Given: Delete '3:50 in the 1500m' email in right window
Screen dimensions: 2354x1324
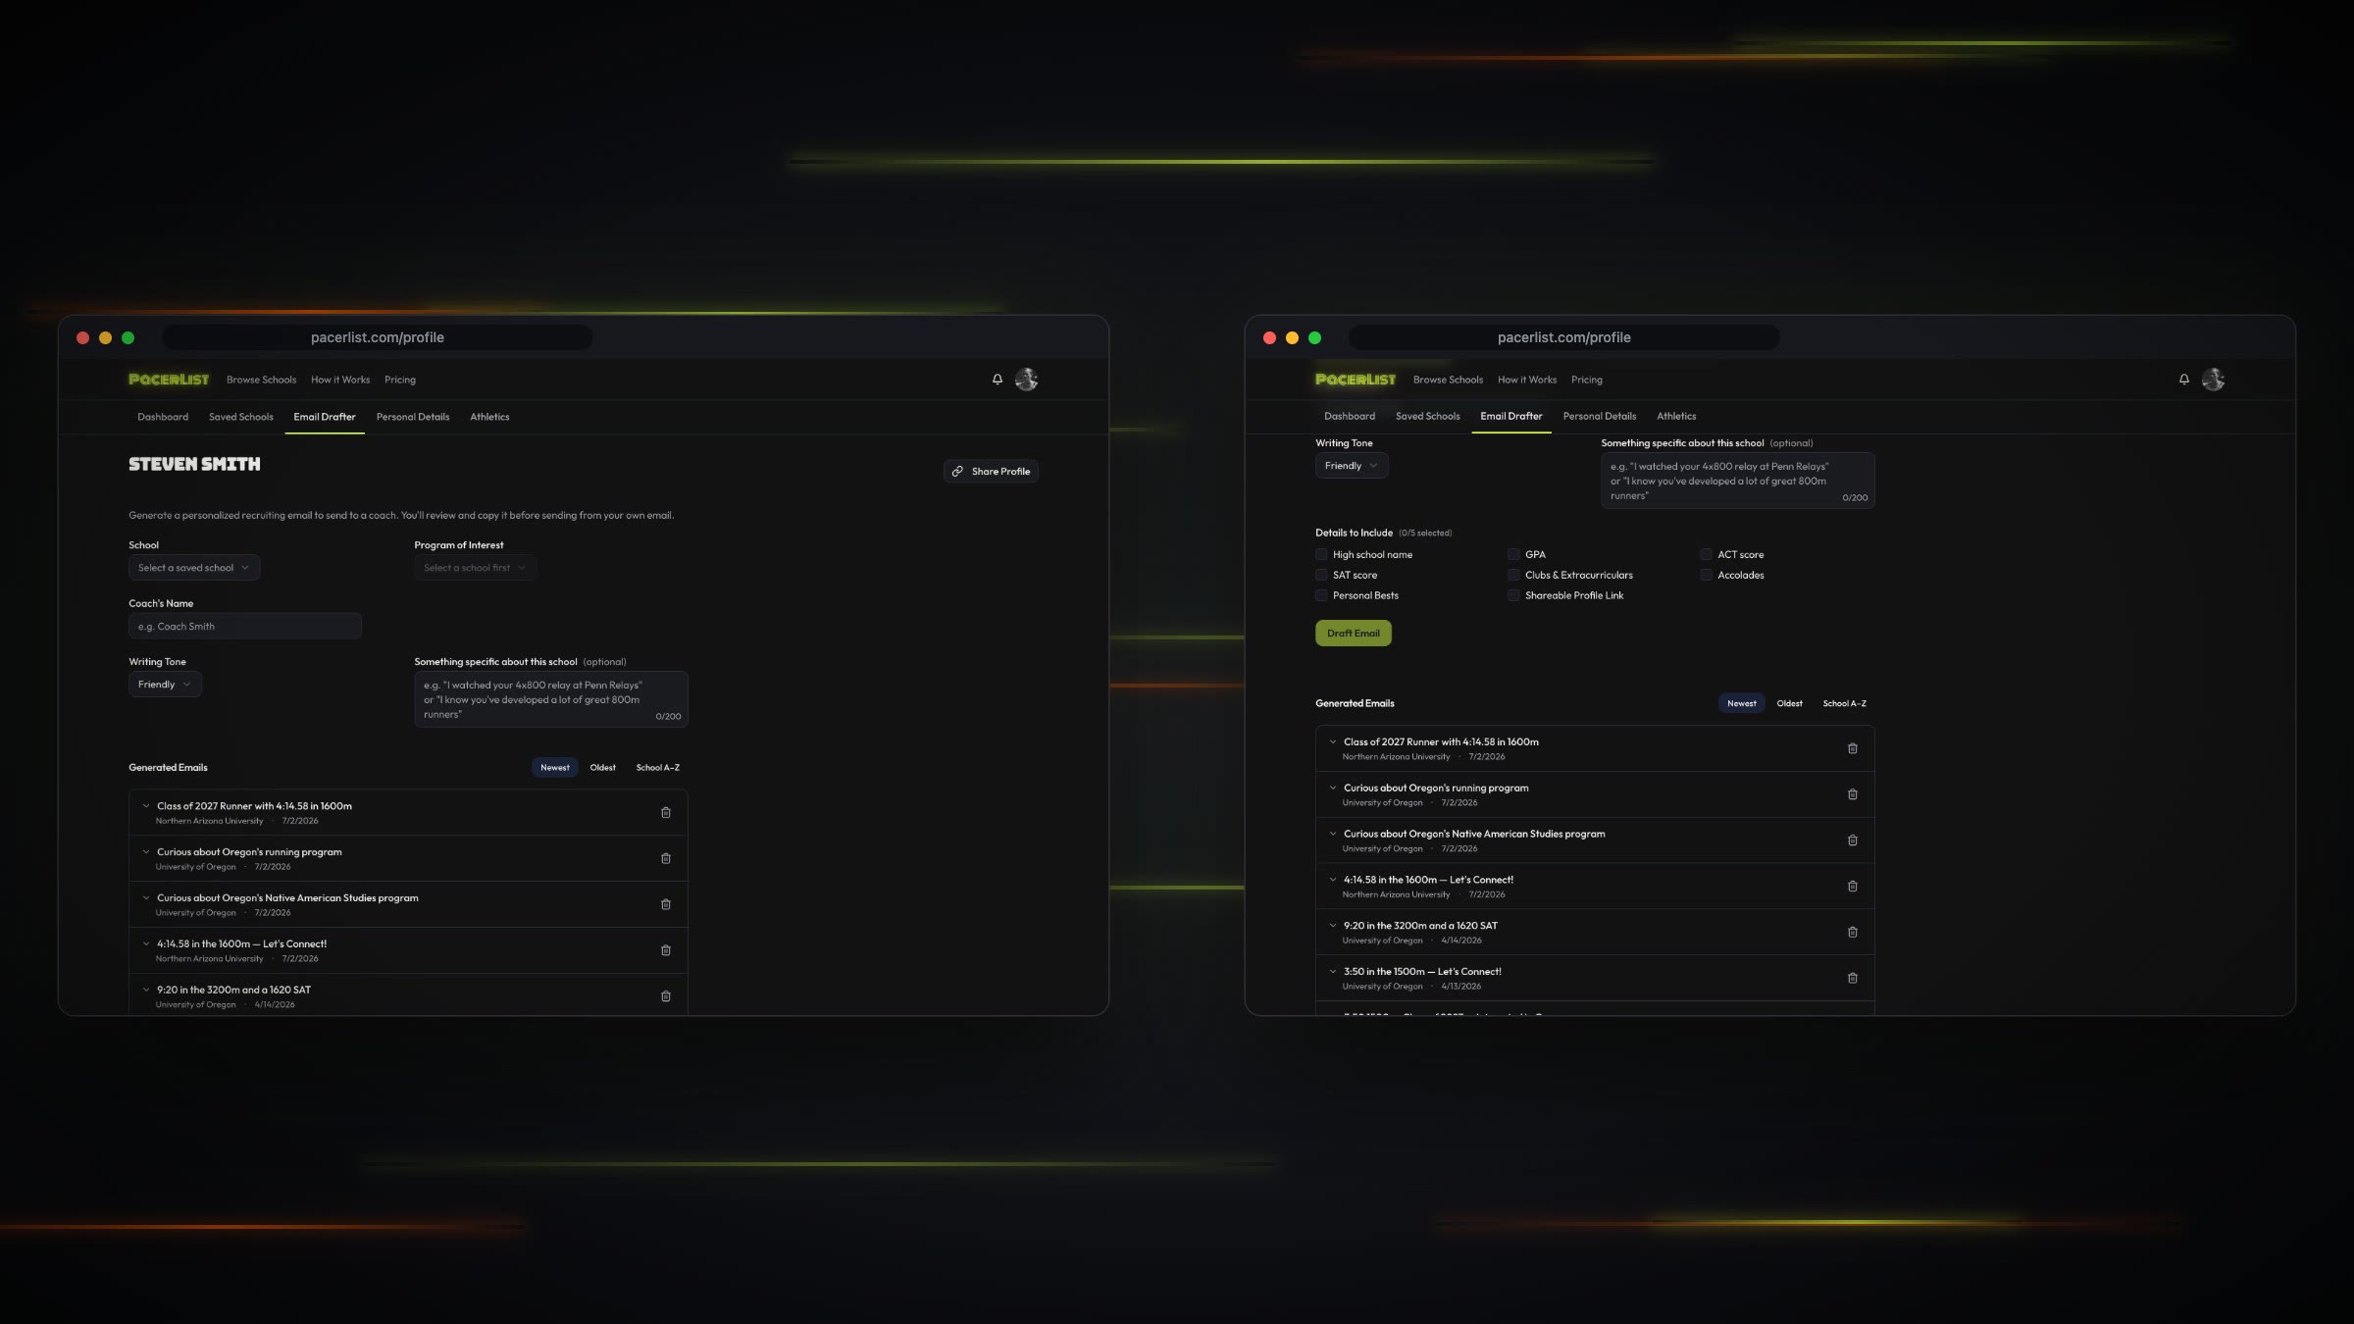Looking at the screenshot, I should tap(1853, 979).
